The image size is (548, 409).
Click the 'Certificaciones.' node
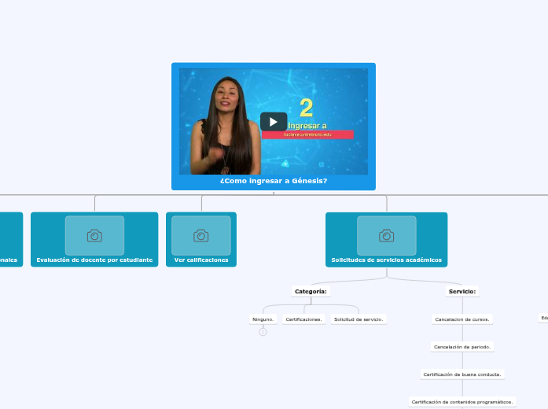pos(304,319)
